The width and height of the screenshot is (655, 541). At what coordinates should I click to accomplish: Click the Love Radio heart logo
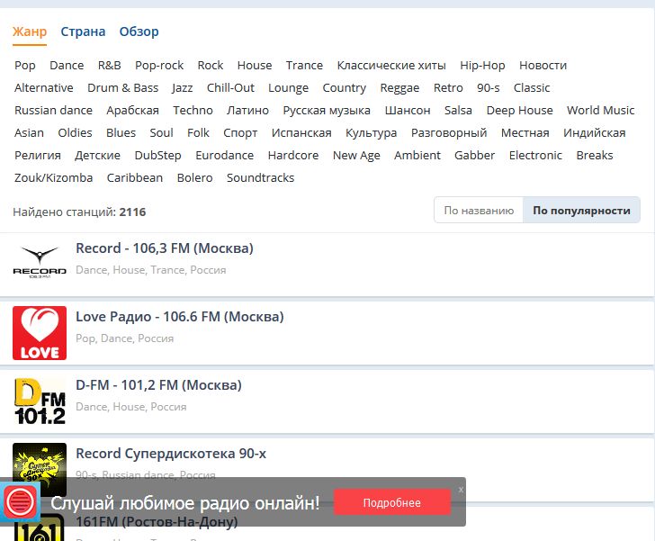pyautogui.click(x=40, y=332)
